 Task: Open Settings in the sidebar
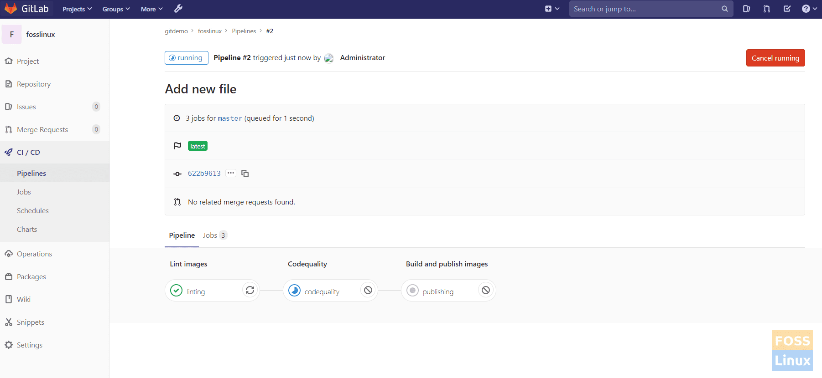pos(30,345)
